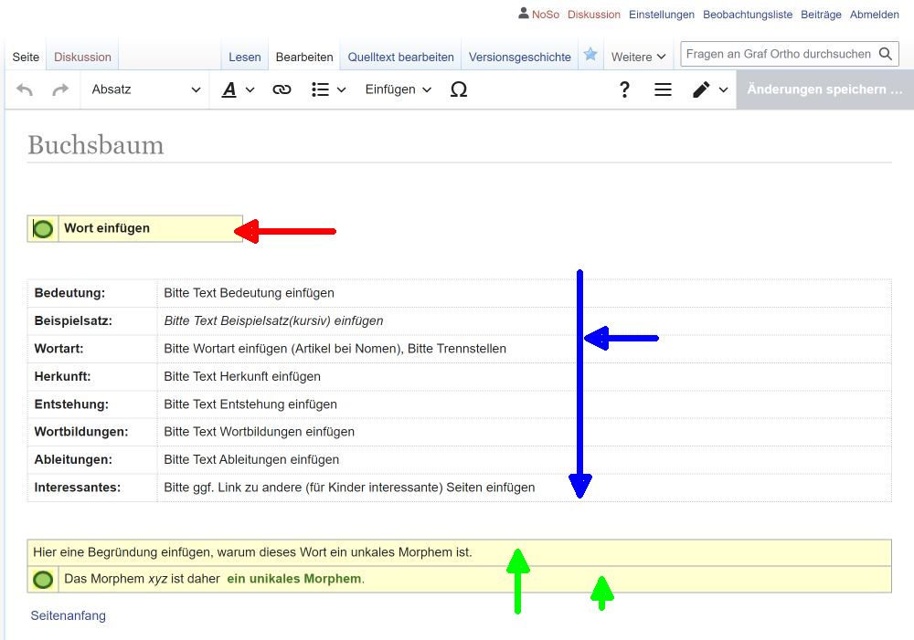
Task: Insert a link with the chain icon
Action: pyautogui.click(x=282, y=89)
